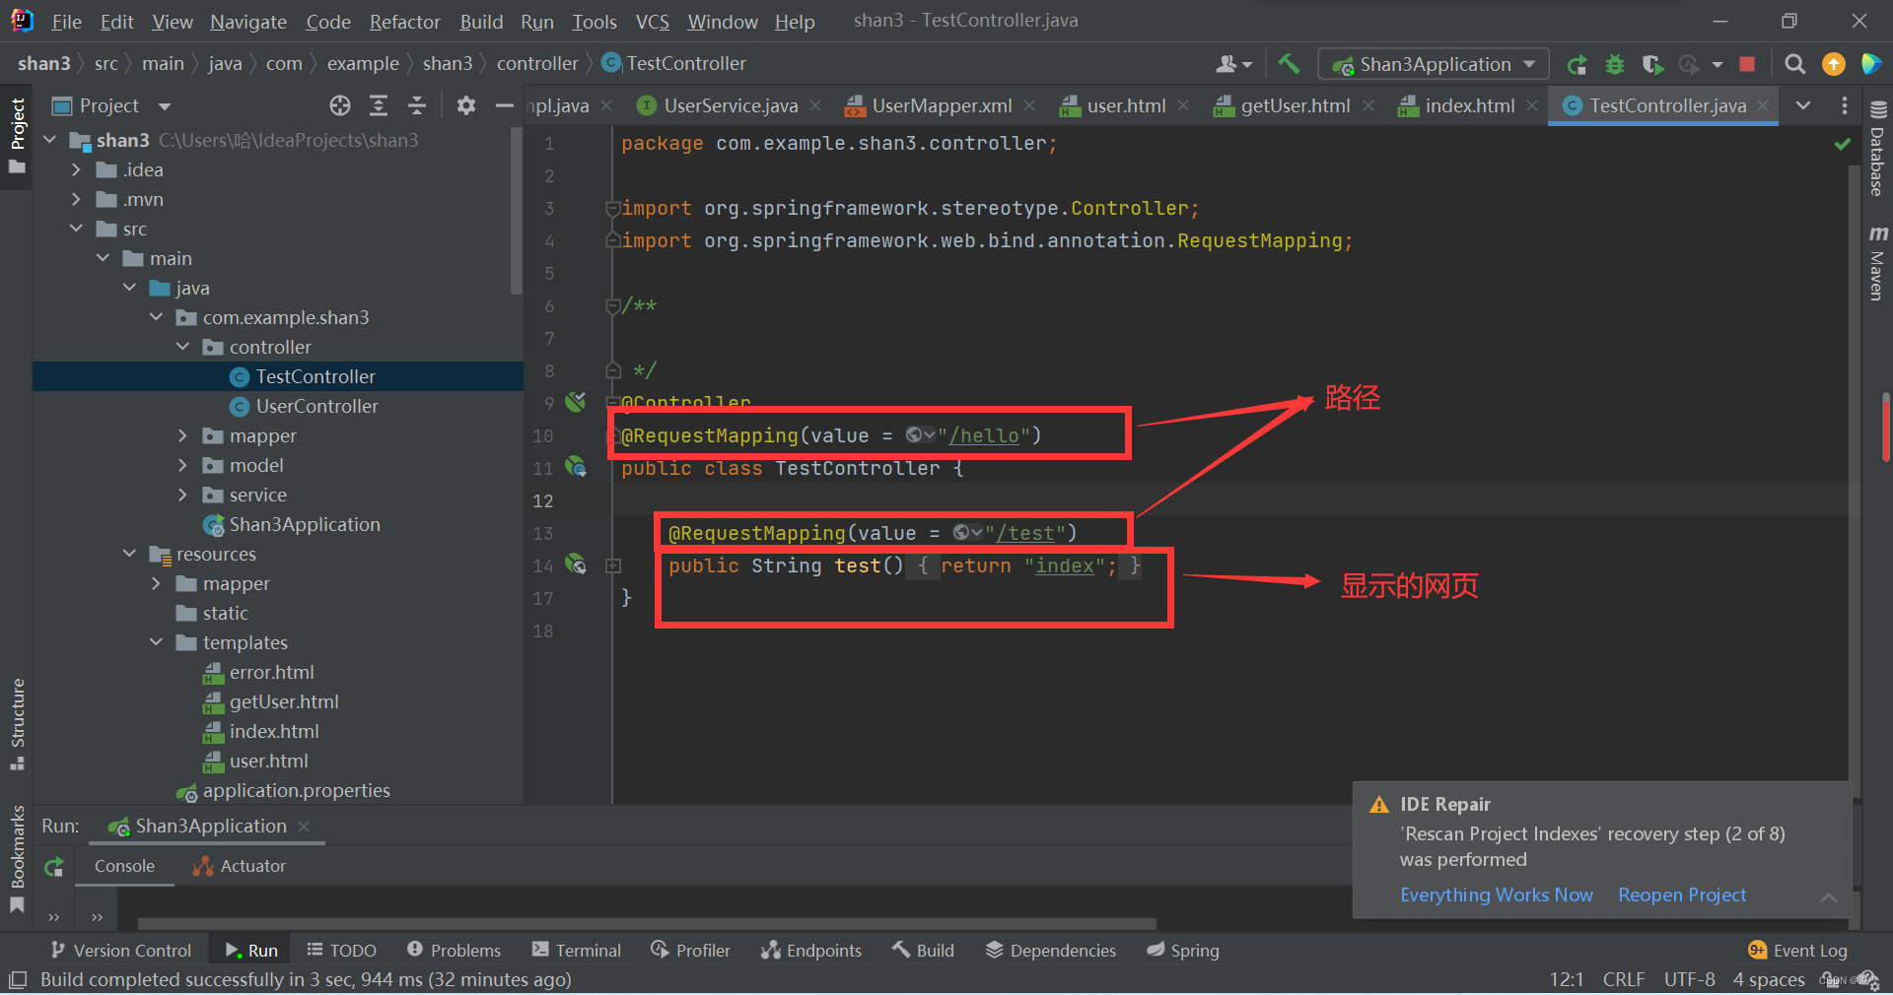Expand the service package
Image resolution: width=1893 pixels, height=995 pixels.
coord(182,495)
